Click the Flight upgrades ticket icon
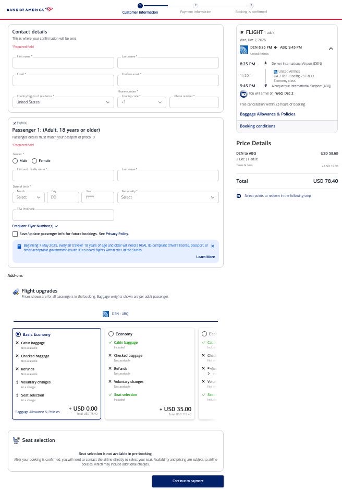This screenshot has width=342, height=490. pos(16,292)
